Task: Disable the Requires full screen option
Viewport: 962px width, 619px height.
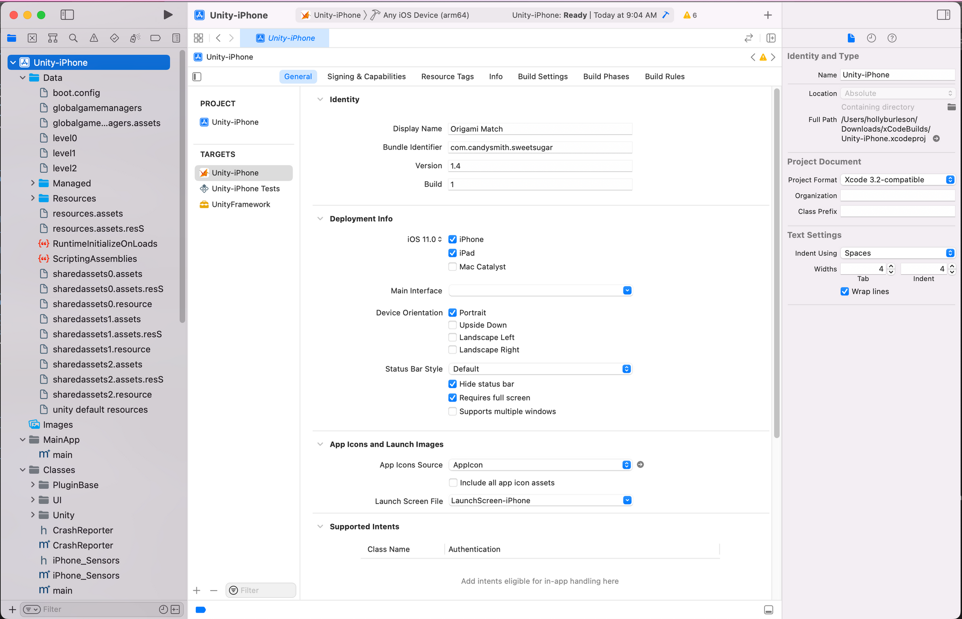Action: 452,398
